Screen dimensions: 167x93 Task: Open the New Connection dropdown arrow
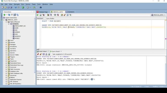(7, 15)
